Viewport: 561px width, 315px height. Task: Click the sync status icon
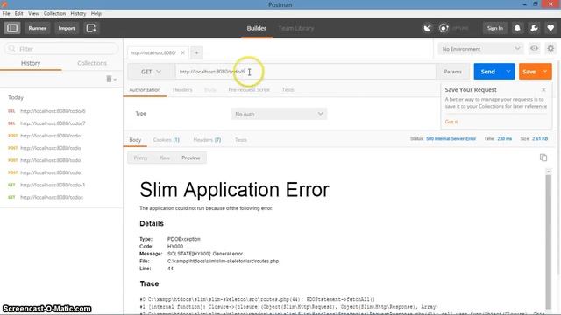coord(444,28)
